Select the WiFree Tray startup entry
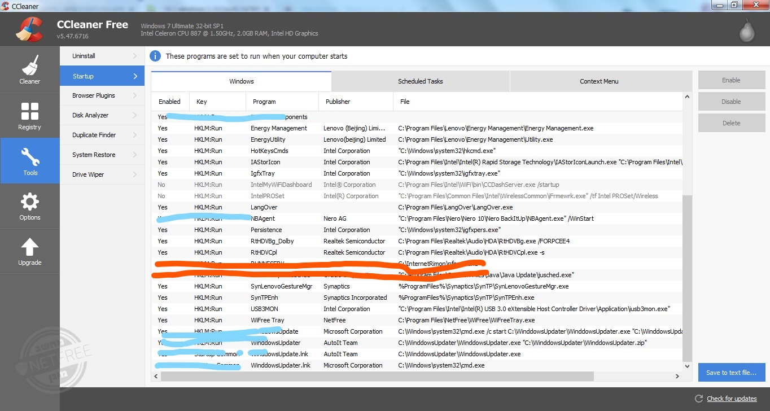 pos(417,320)
